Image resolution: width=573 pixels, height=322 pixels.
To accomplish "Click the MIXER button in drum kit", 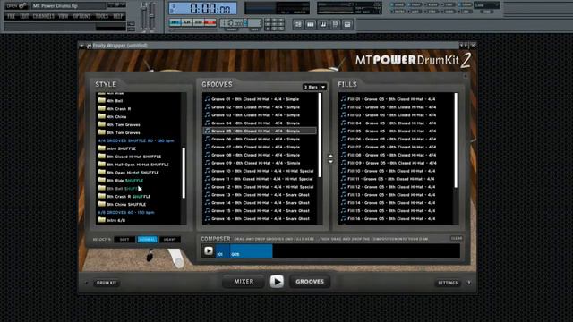I will pos(244,282).
